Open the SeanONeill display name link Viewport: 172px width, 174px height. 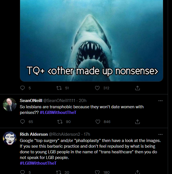coord(31,101)
